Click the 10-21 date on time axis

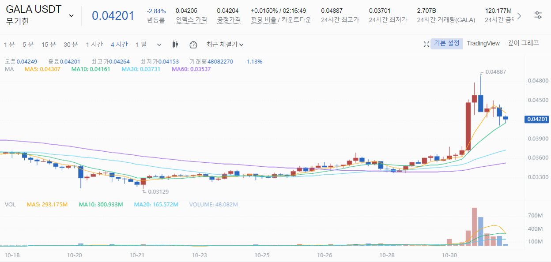click(137, 255)
